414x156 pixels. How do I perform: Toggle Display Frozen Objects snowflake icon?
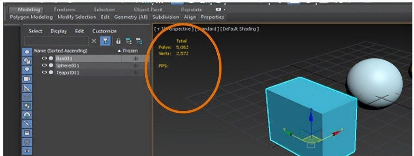pos(27,142)
